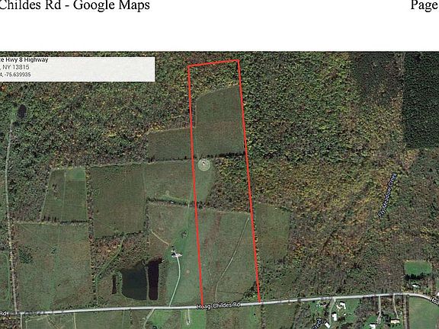Click the top edge of red parcel outline

coord(213,63)
